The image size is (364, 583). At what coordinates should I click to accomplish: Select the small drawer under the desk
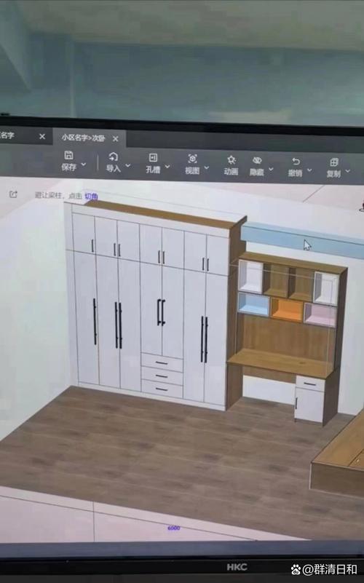(310, 384)
